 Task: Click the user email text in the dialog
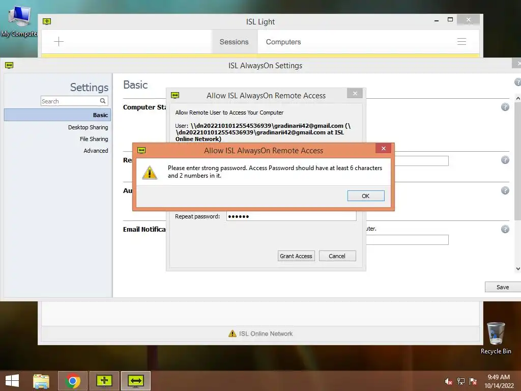click(x=263, y=132)
